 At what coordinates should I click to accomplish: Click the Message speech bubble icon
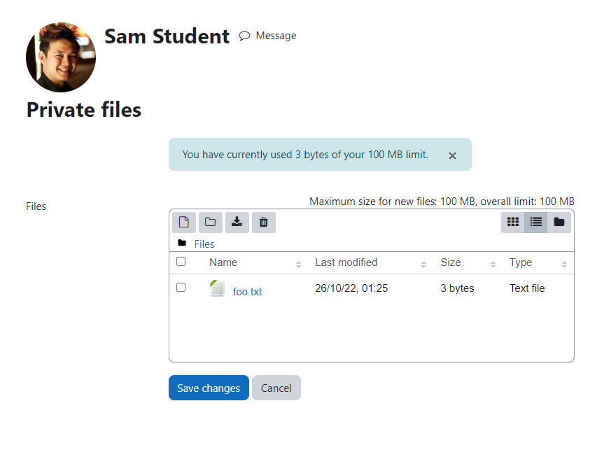(244, 36)
